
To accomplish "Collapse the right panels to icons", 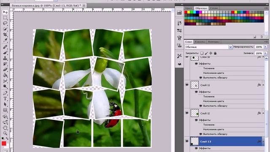I will (267, 5).
